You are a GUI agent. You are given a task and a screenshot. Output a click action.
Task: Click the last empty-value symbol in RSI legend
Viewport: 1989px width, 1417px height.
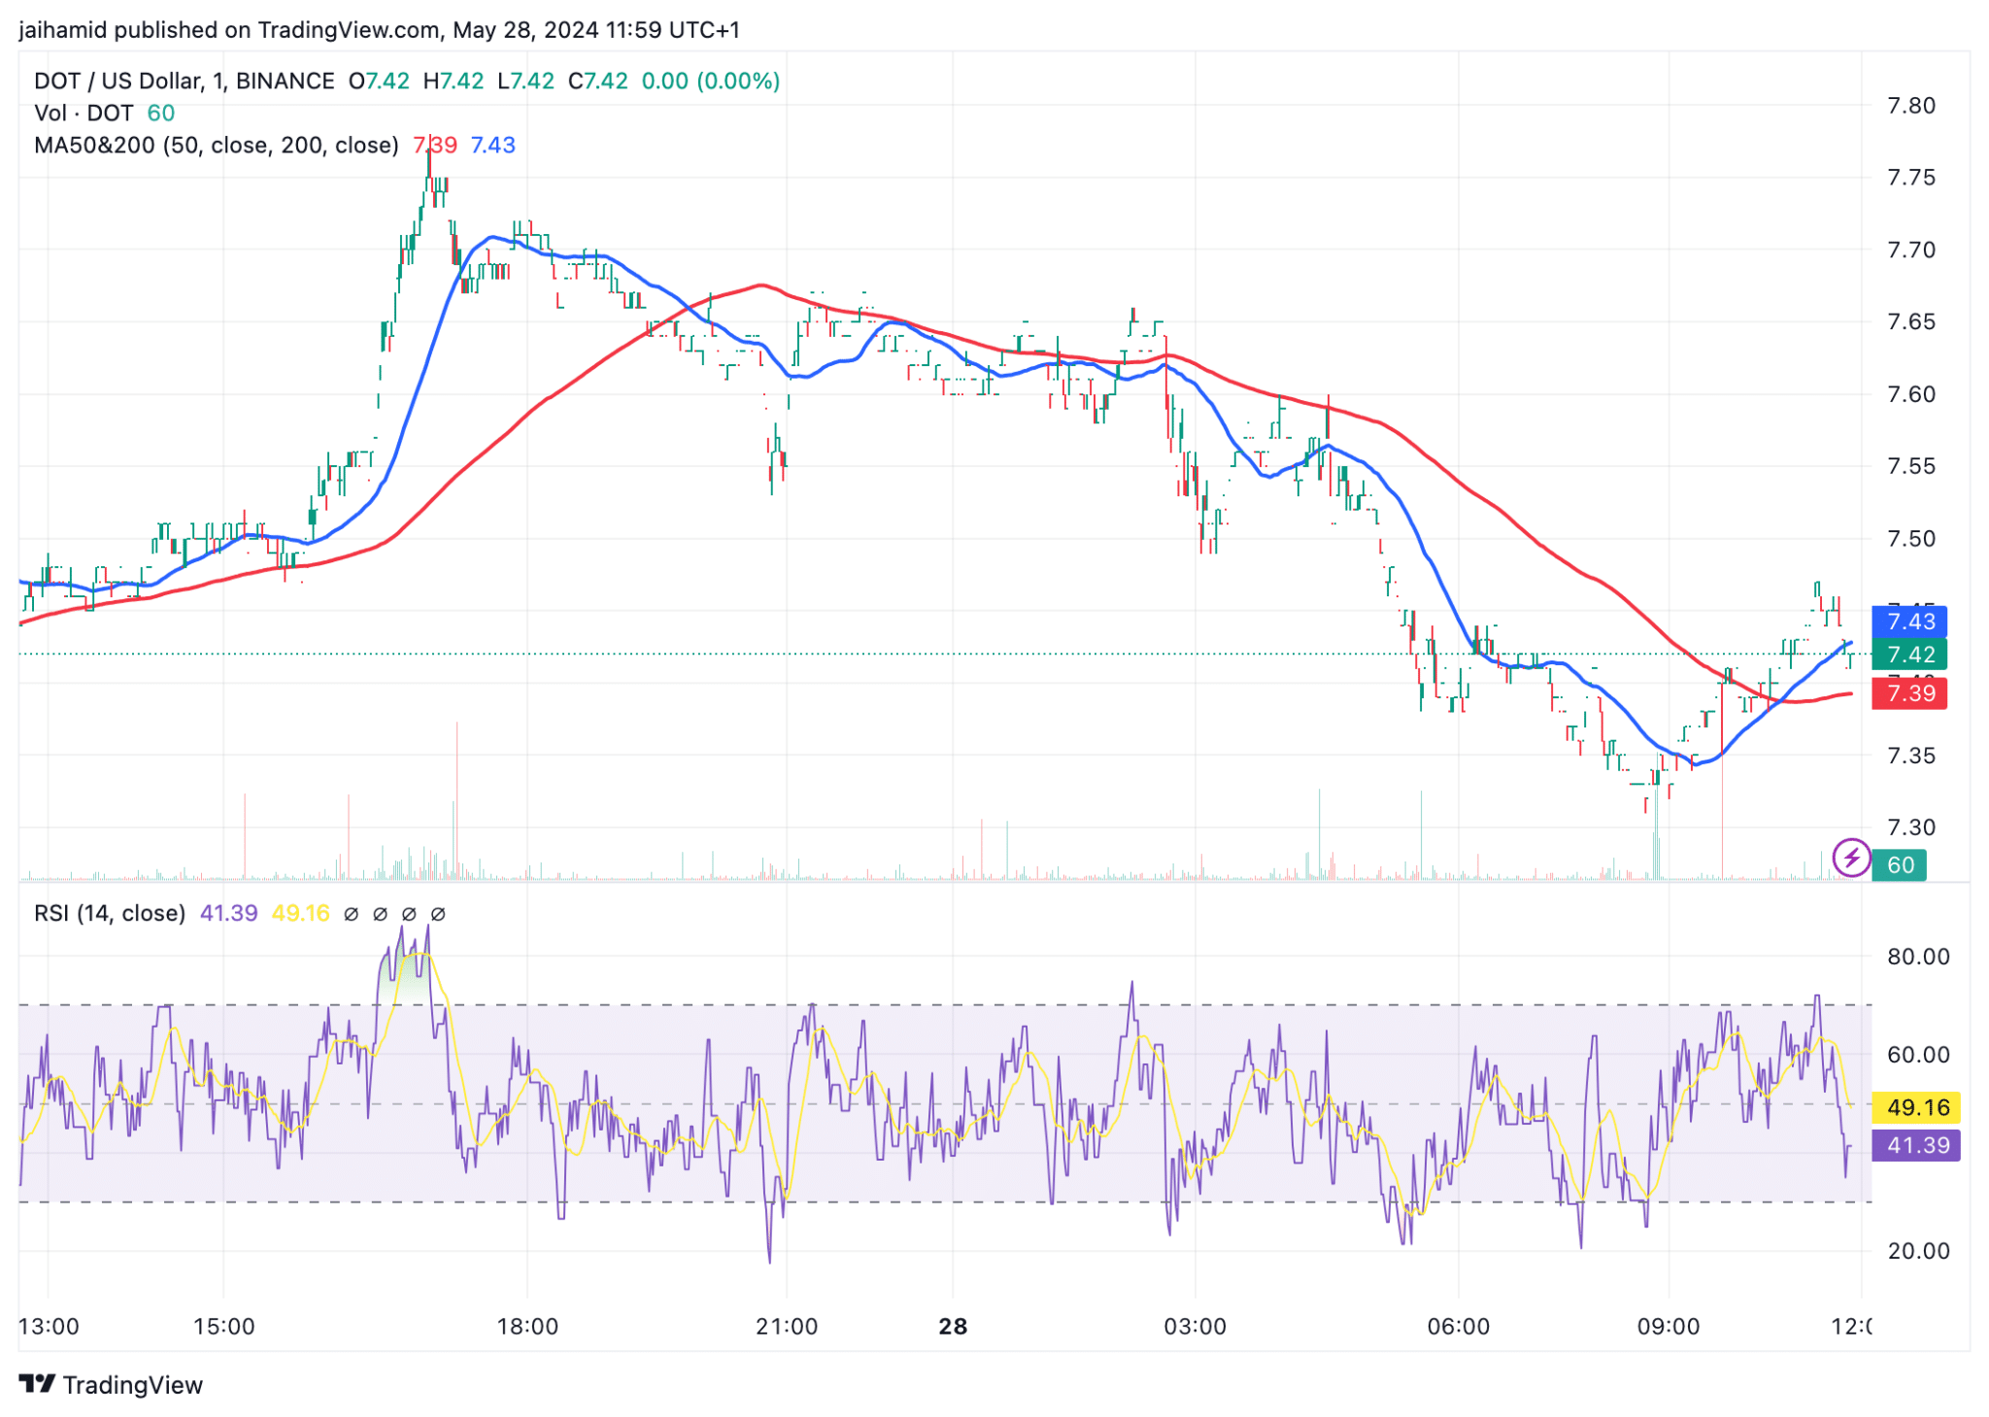pos(438,914)
